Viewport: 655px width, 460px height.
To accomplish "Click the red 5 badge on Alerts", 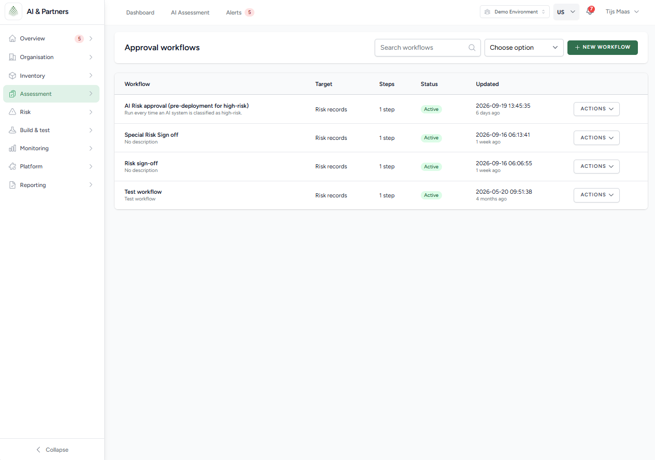I will 249,12.
